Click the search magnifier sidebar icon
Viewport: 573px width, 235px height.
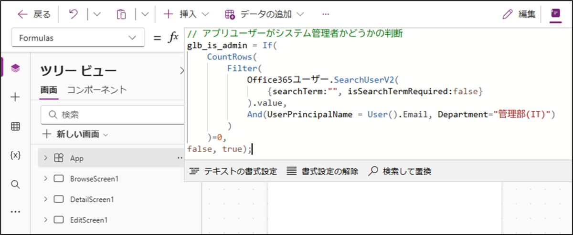coord(15,184)
